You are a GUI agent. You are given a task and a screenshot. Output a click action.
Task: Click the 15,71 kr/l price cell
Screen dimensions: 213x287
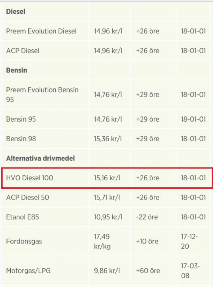(107, 197)
